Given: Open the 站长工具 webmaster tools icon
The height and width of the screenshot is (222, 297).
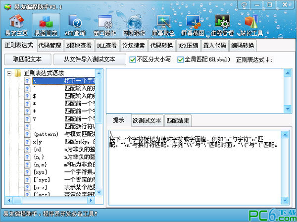Looking at the screenshot, I should (x=251, y=24).
